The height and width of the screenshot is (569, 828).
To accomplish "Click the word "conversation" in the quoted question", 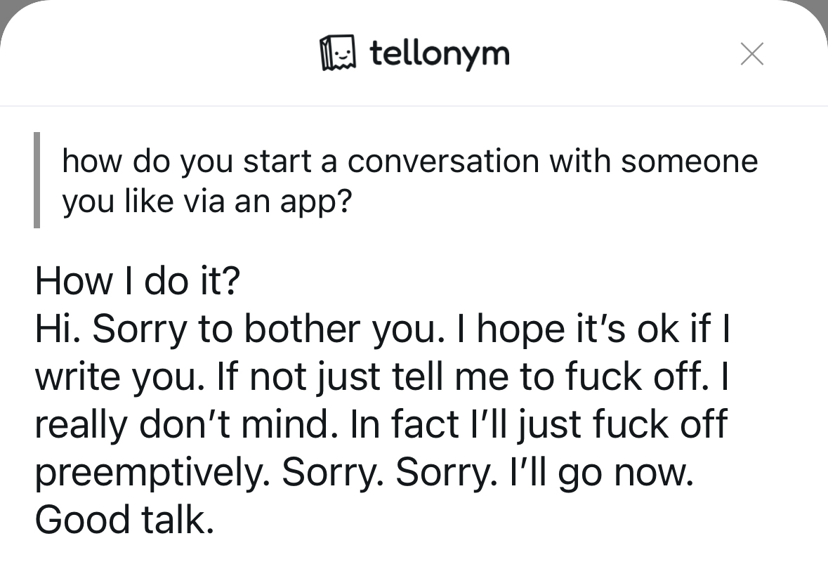I will tap(444, 162).
